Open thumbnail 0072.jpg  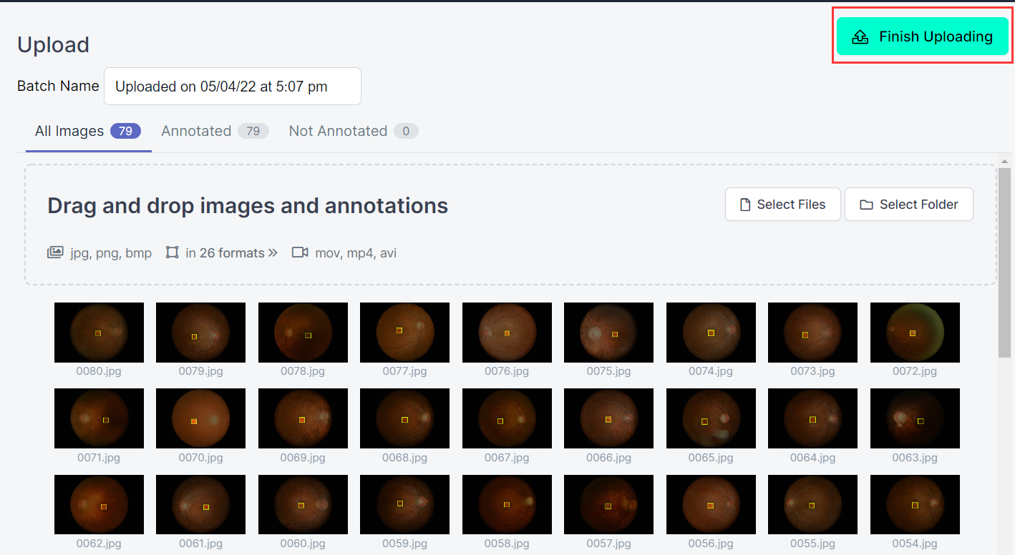click(915, 333)
